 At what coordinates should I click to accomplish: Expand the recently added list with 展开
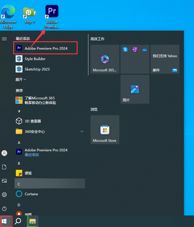tap(21, 79)
